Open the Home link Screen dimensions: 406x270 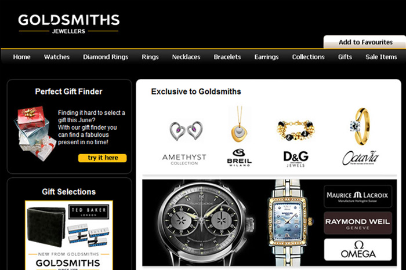pos(22,57)
